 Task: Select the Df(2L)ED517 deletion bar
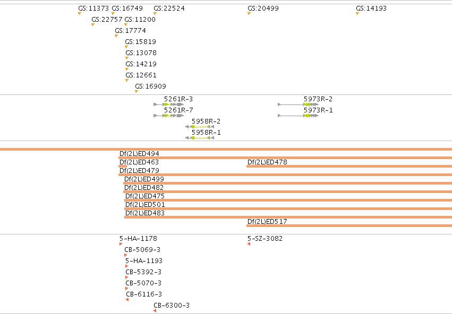[349, 225]
